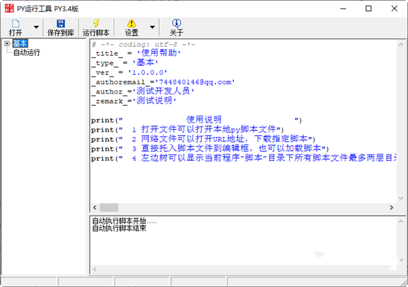Expand the 基本 tree node plus sign
Screen dimensions: 408x287
[x=7, y=43]
